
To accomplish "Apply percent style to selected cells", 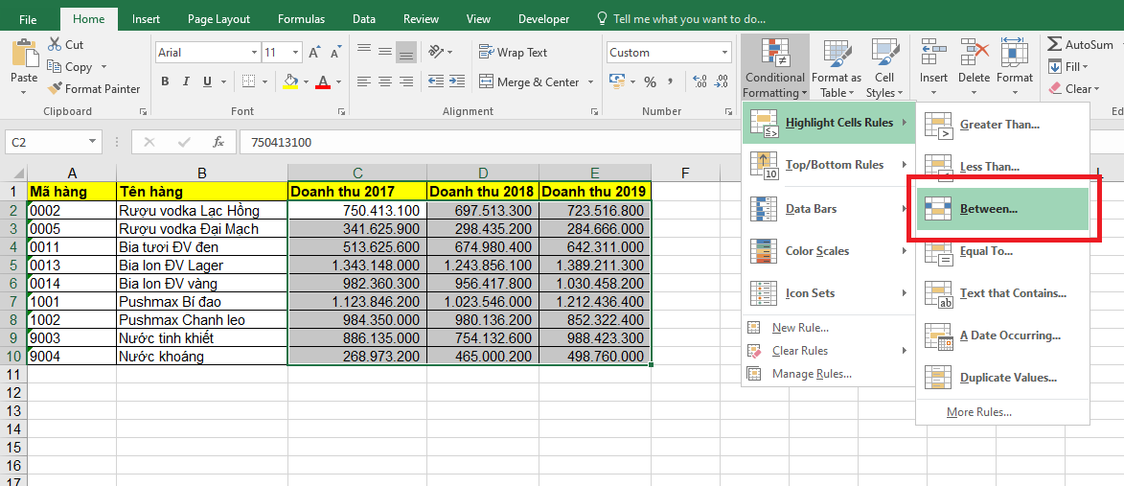I will pos(650,82).
